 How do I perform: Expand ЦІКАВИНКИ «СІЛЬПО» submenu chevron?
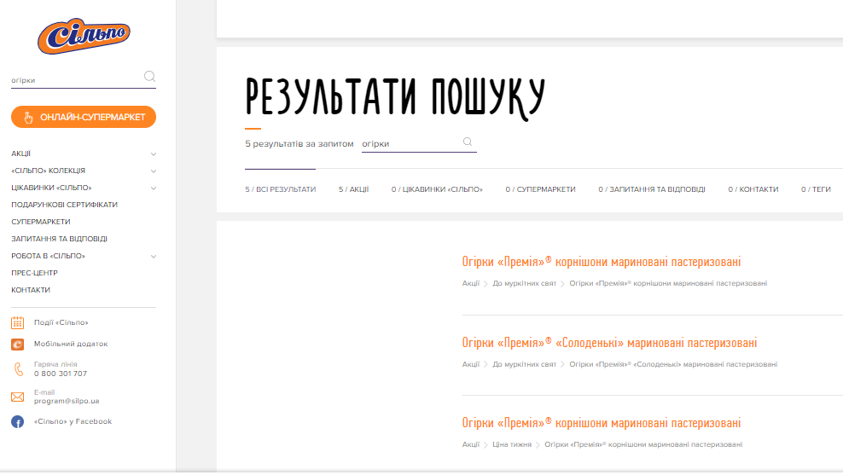pyautogui.click(x=154, y=188)
